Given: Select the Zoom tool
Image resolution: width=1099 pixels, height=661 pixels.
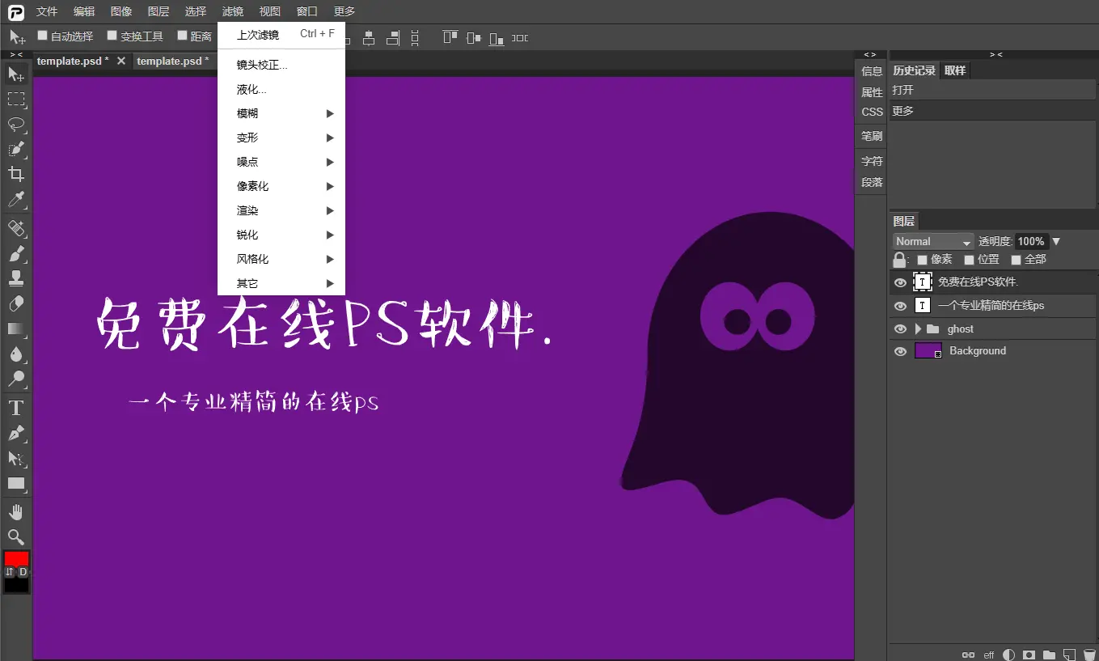Looking at the screenshot, I should point(16,536).
